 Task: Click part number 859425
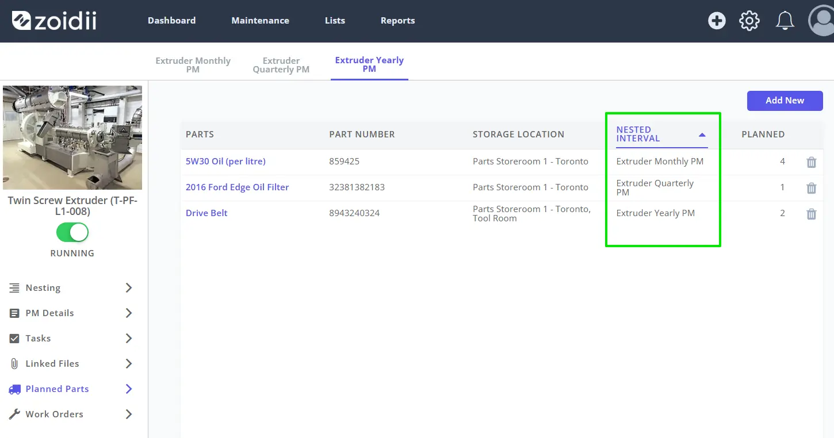click(344, 162)
